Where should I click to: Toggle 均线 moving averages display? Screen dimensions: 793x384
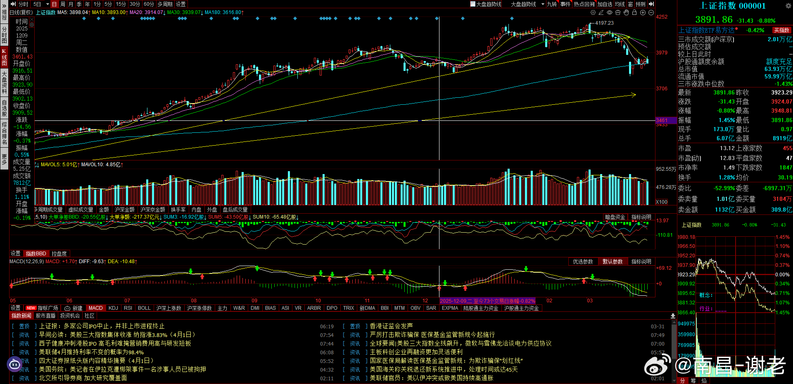[x=620, y=4]
